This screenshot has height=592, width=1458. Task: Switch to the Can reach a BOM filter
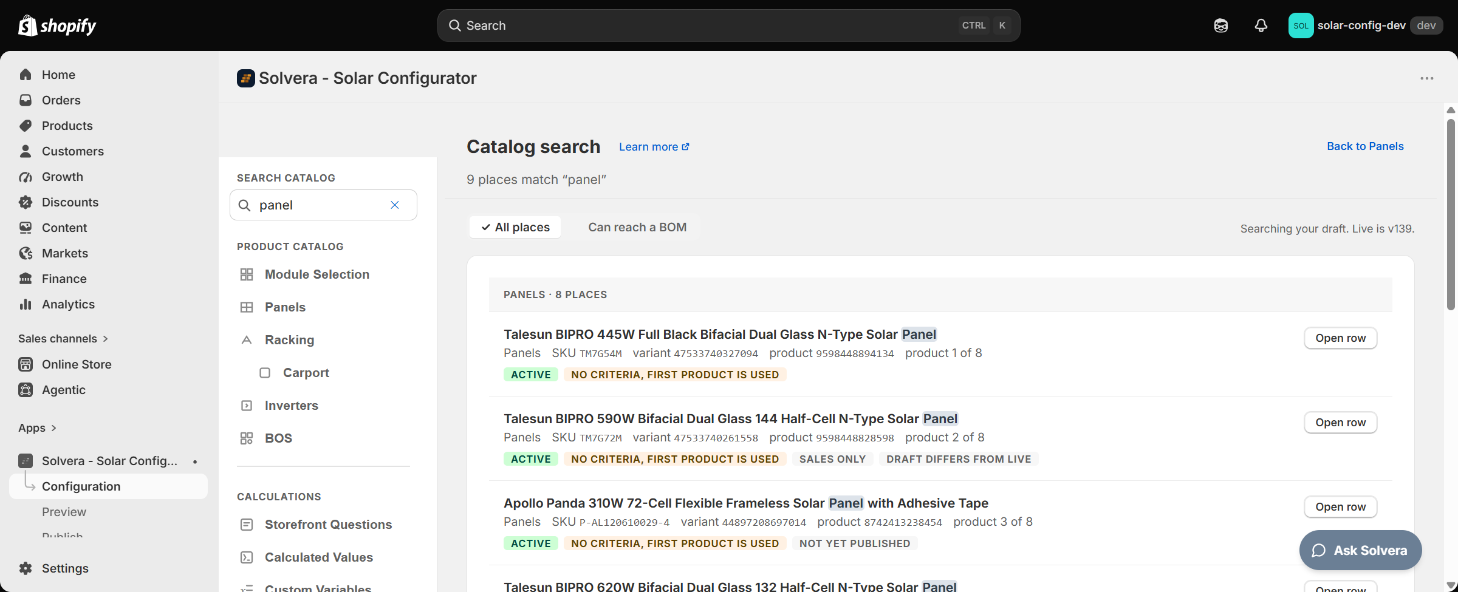pyautogui.click(x=637, y=227)
